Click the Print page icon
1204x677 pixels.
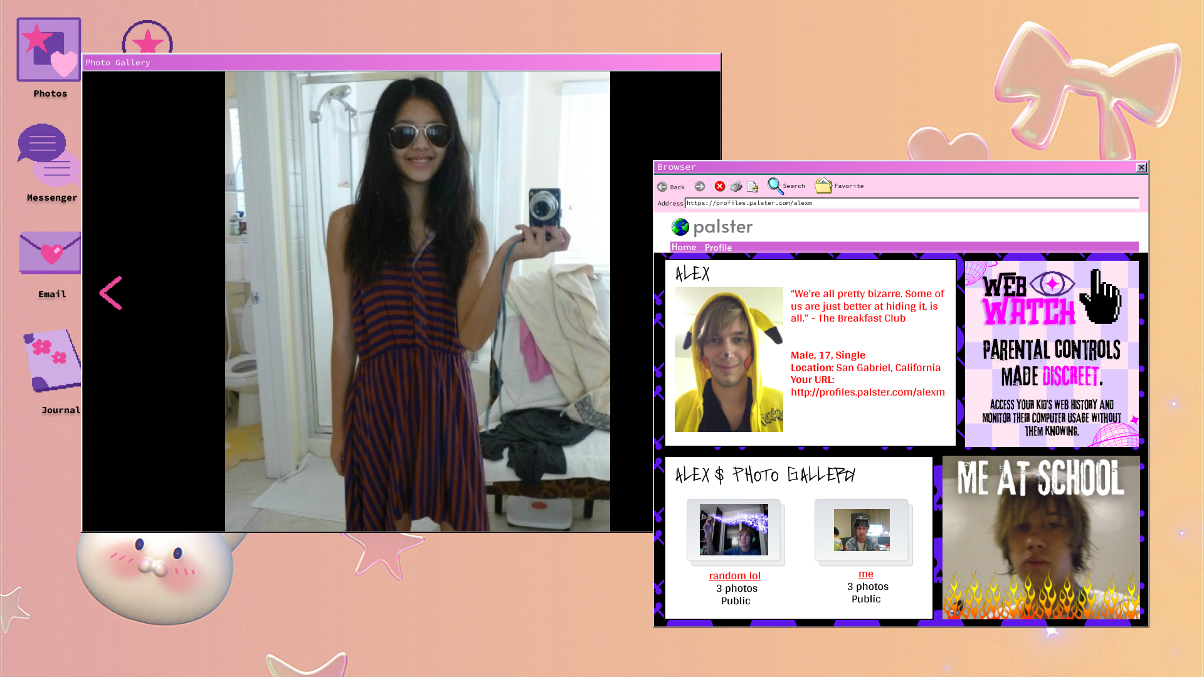coord(736,186)
